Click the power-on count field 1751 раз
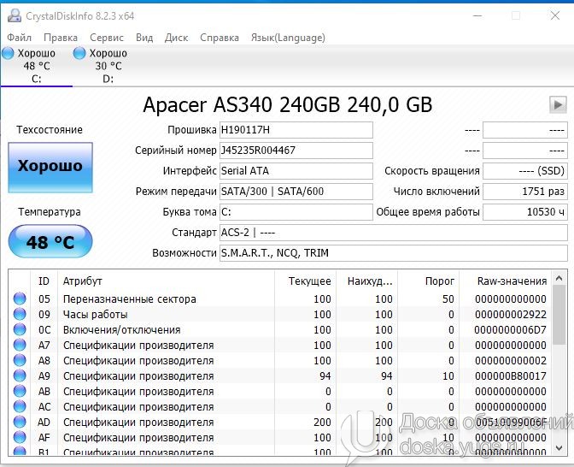This screenshot has width=574, height=467. point(525,192)
